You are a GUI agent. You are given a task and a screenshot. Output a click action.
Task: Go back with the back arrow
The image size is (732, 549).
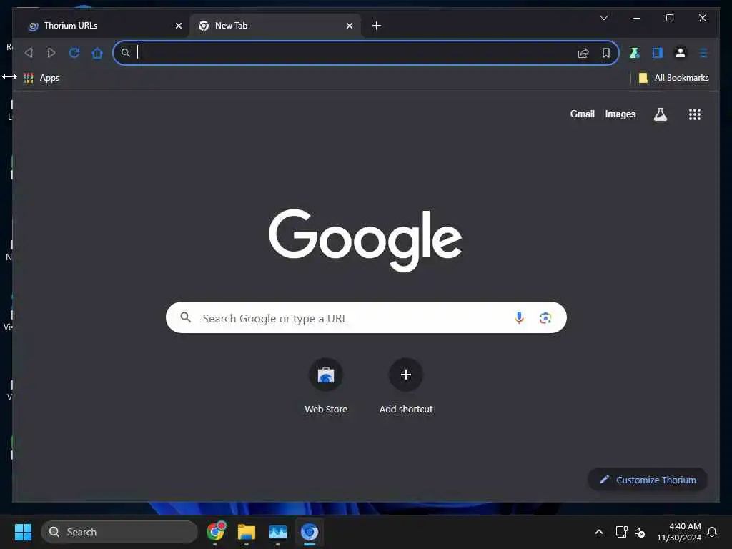[29, 53]
